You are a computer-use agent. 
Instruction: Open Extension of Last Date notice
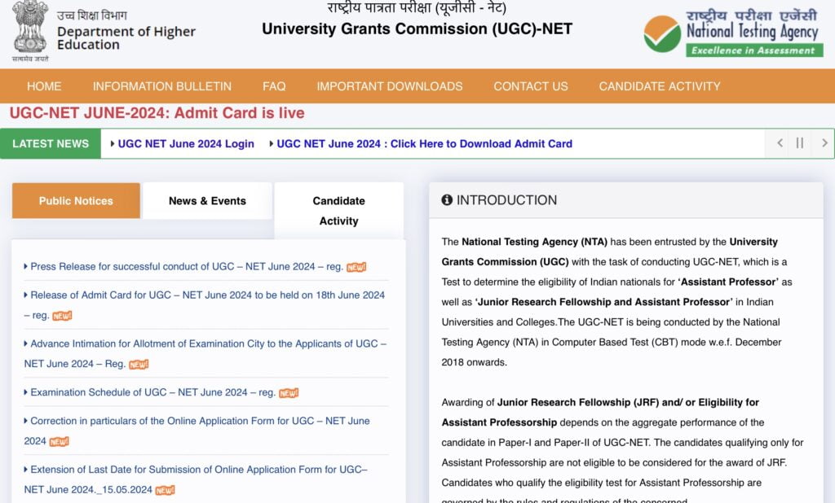pos(196,479)
